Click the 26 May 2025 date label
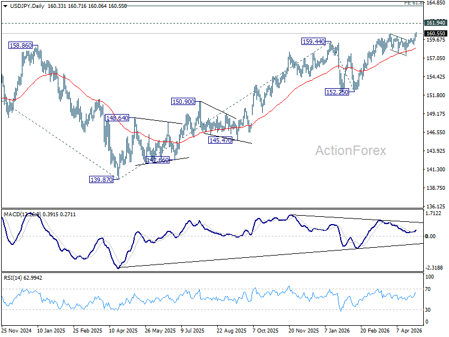Screen dimensions: 449x337 [160, 330]
